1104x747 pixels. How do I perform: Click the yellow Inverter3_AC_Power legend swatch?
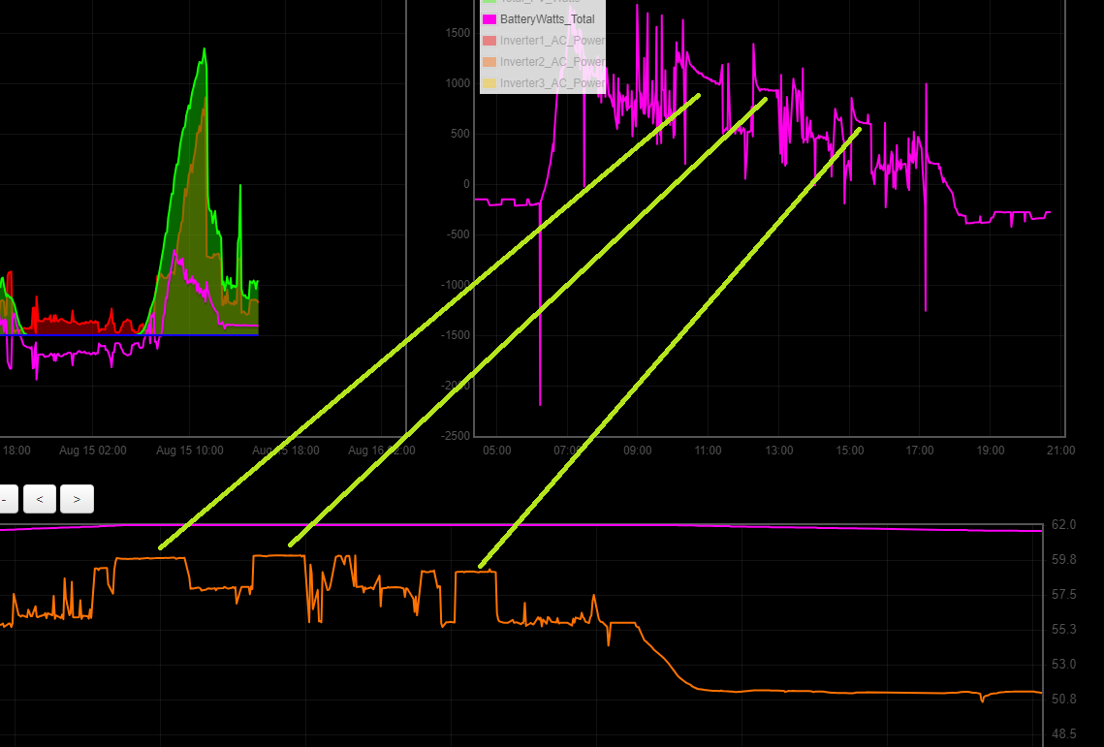[x=489, y=83]
